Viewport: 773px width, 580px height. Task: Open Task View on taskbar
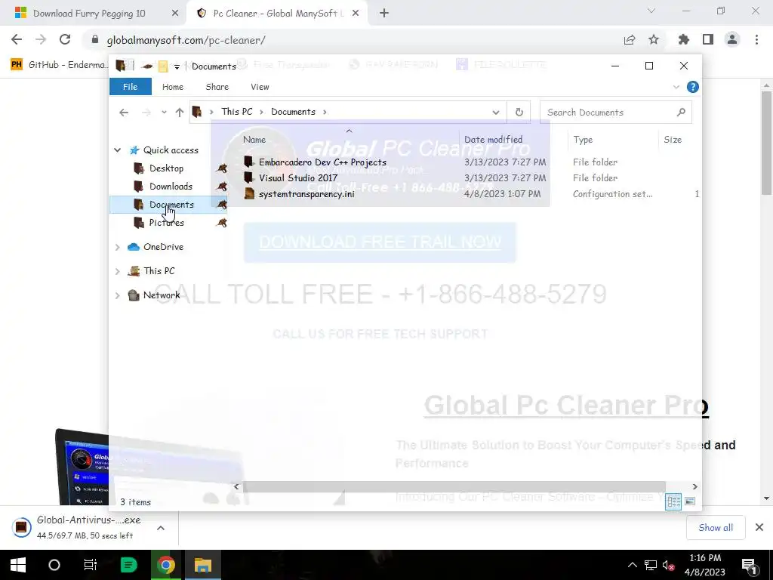[x=91, y=565]
